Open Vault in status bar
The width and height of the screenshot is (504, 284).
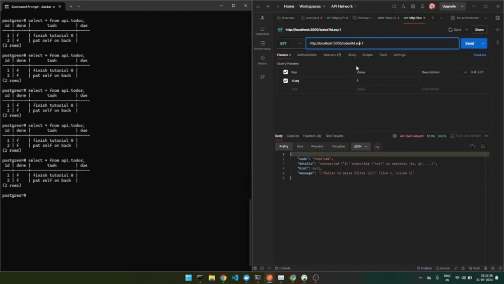474,268
